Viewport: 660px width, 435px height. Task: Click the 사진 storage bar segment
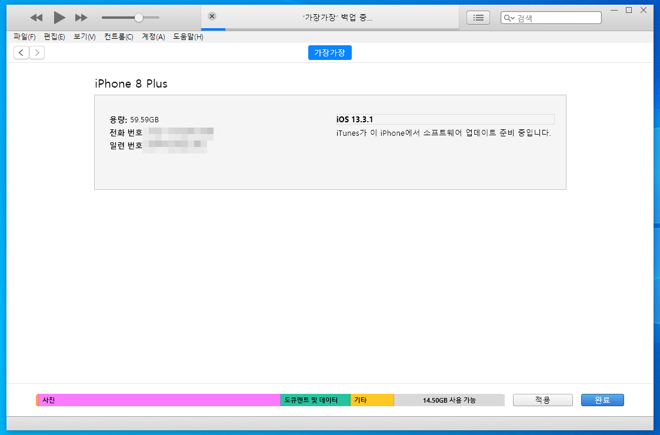click(159, 400)
